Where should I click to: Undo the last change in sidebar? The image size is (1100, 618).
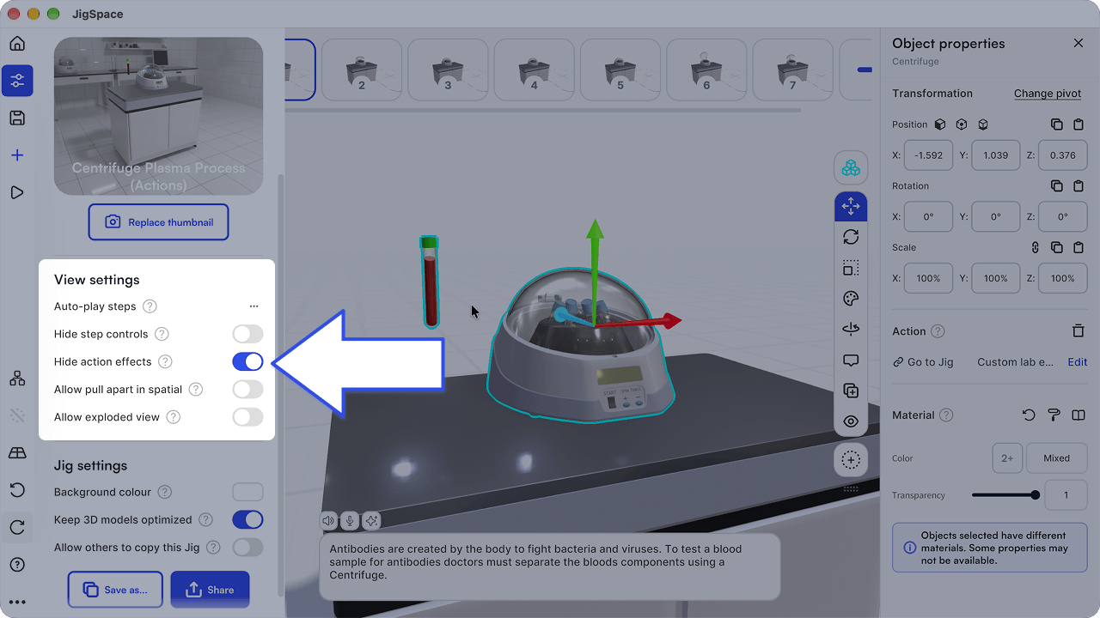(17, 490)
